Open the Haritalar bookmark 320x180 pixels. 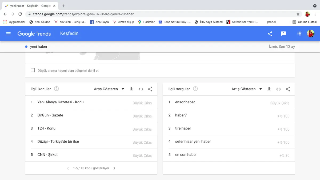click(x=146, y=22)
